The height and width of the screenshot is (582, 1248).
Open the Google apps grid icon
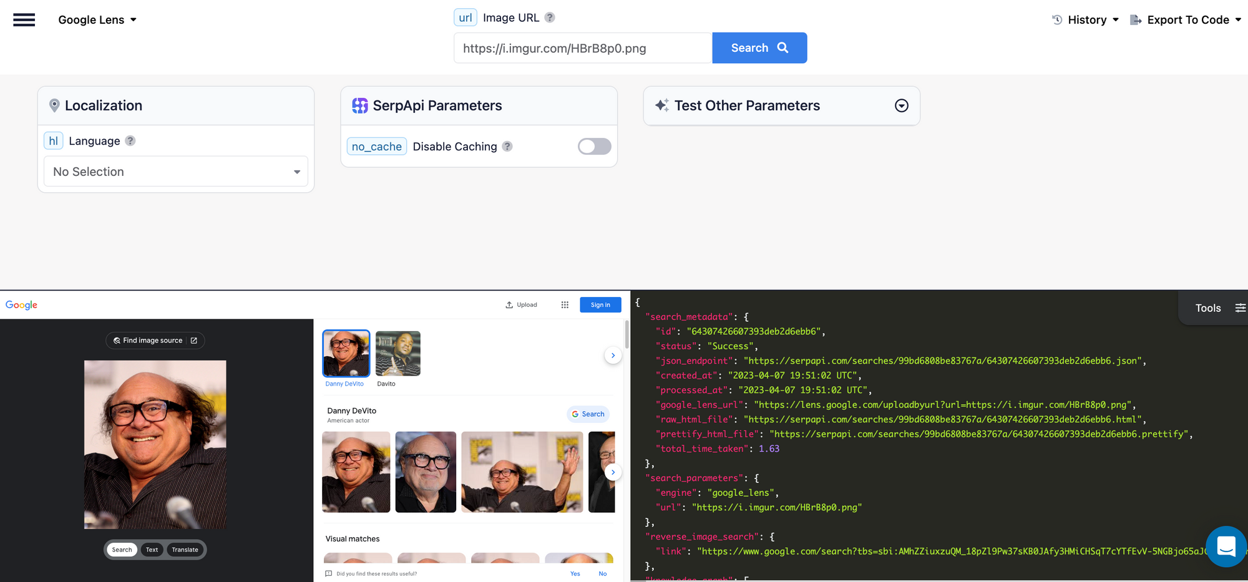565,305
